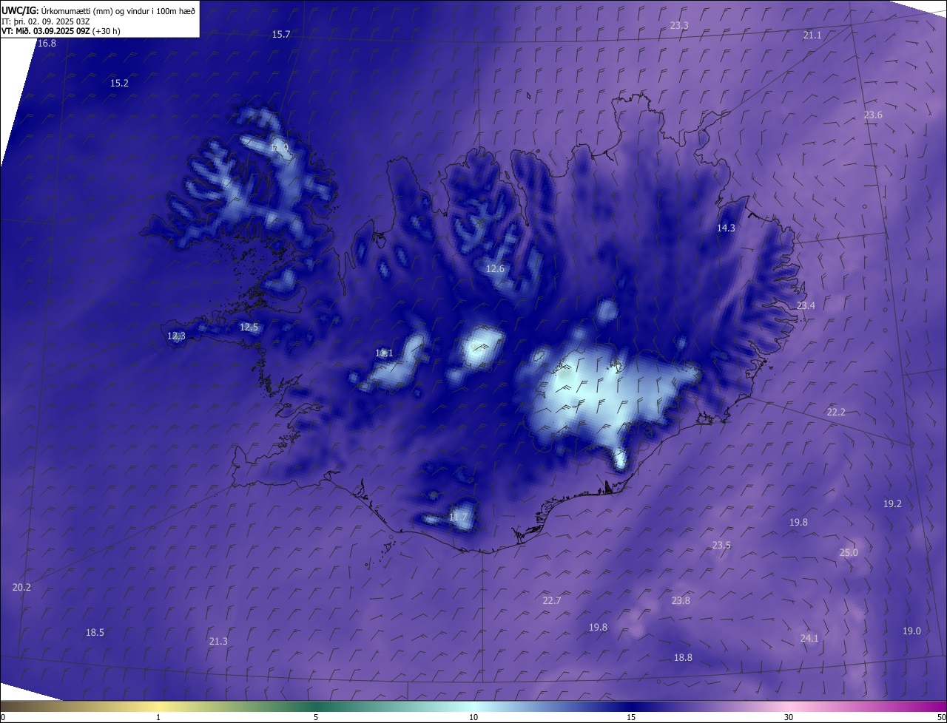
Task: Click the 12.5 value in west Iceland
Action: [x=249, y=327]
